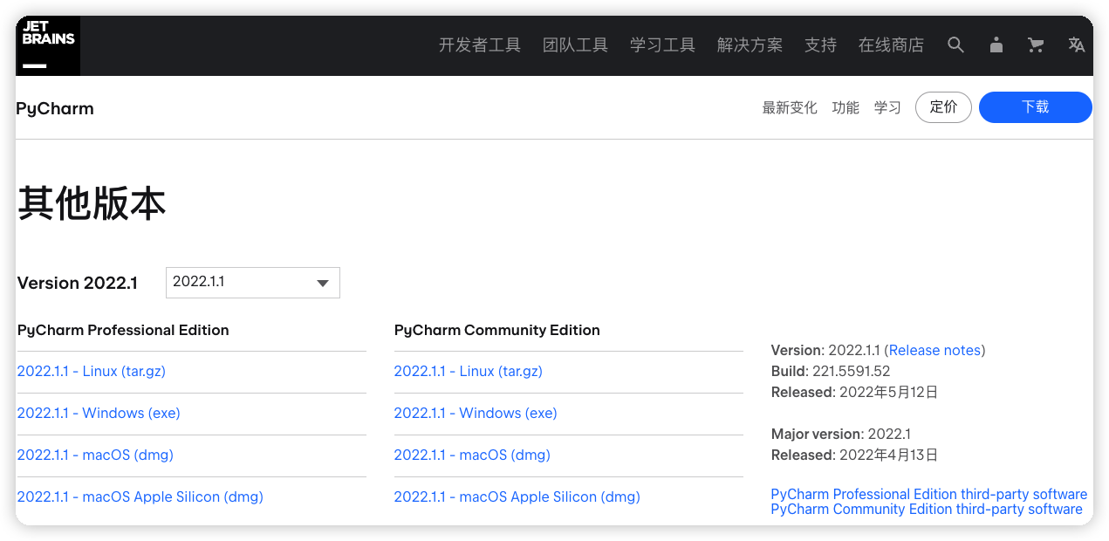Click the language translation icon
This screenshot has width=1109, height=541.
[x=1077, y=45]
